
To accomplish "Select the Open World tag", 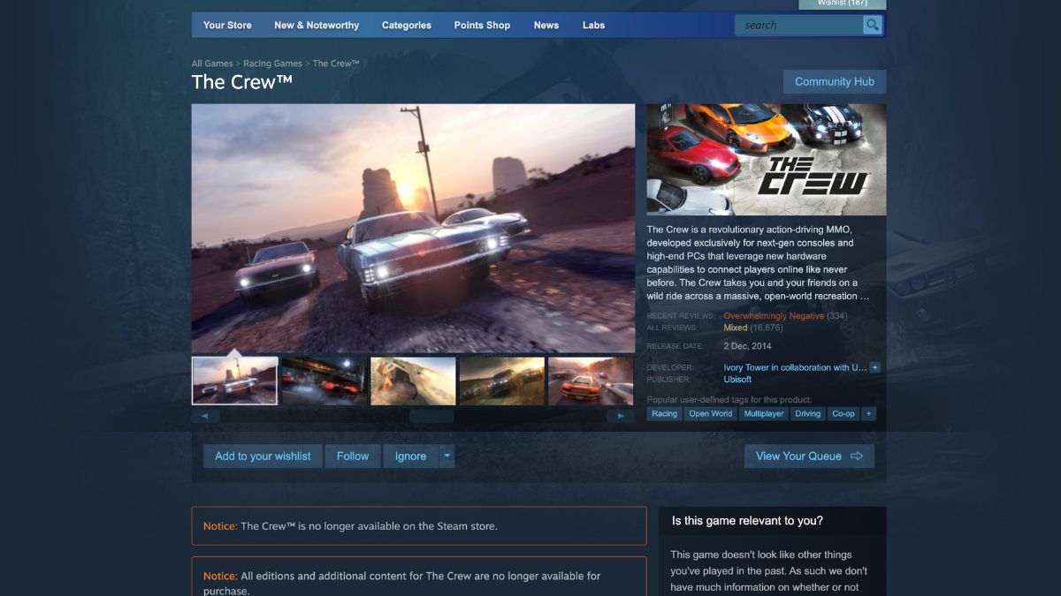I will click(710, 413).
